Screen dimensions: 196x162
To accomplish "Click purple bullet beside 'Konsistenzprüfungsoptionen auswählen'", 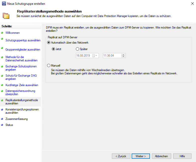I will coord(2,109).
